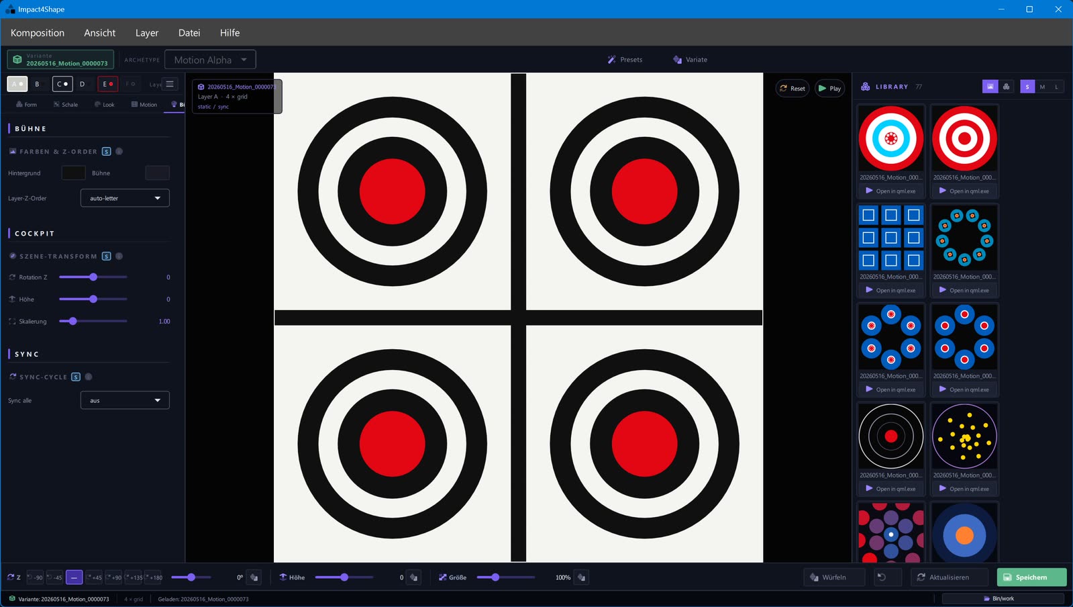Viewport: 1073px width, 607px height.
Task: Switch library to shapes cluster view
Action: tap(1006, 87)
